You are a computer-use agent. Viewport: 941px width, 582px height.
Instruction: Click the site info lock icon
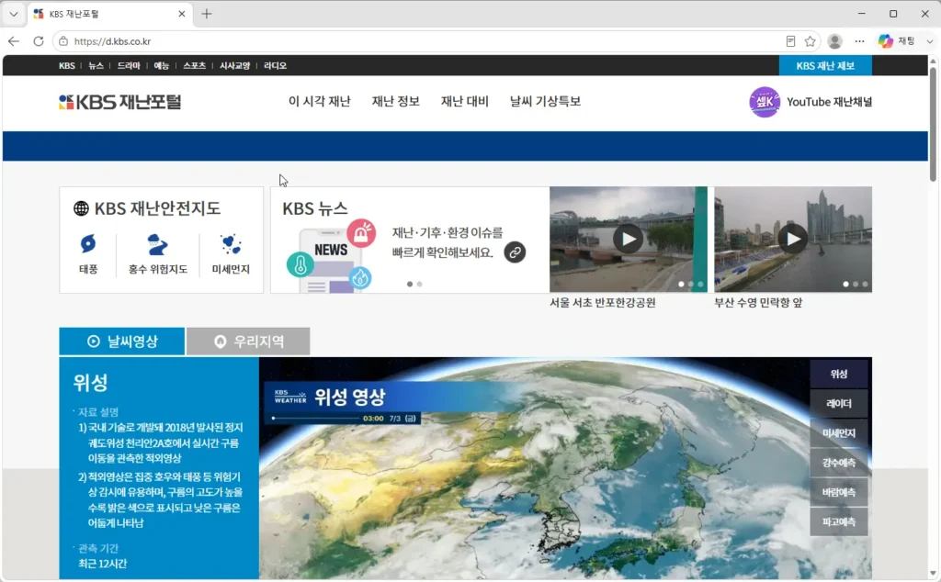click(63, 41)
